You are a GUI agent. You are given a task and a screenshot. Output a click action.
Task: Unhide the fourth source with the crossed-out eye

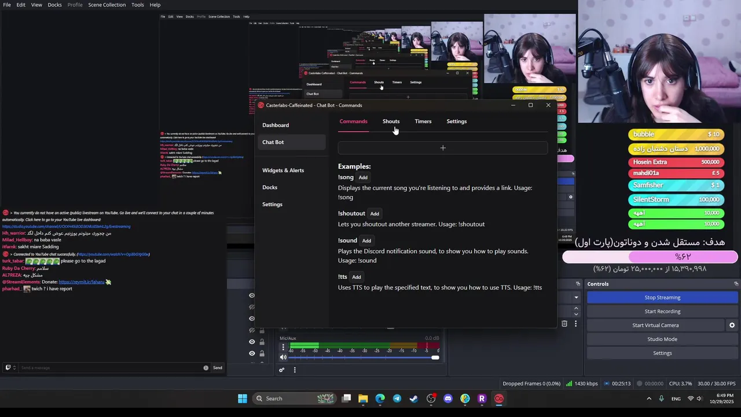point(252,330)
